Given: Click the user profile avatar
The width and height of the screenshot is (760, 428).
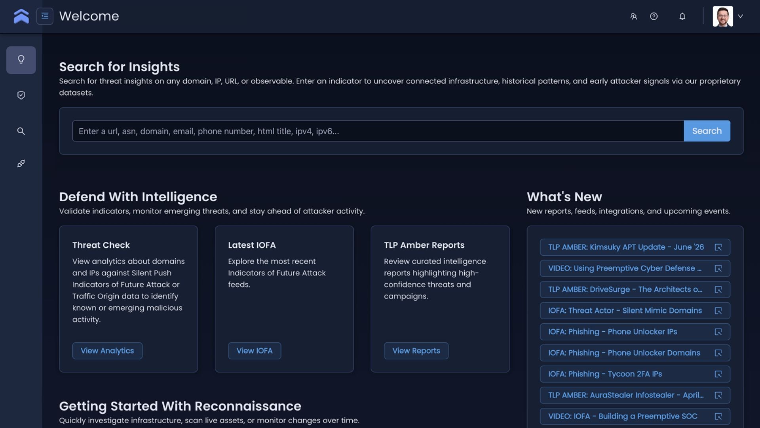Looking at the screenshot, I should pos(723,16).
